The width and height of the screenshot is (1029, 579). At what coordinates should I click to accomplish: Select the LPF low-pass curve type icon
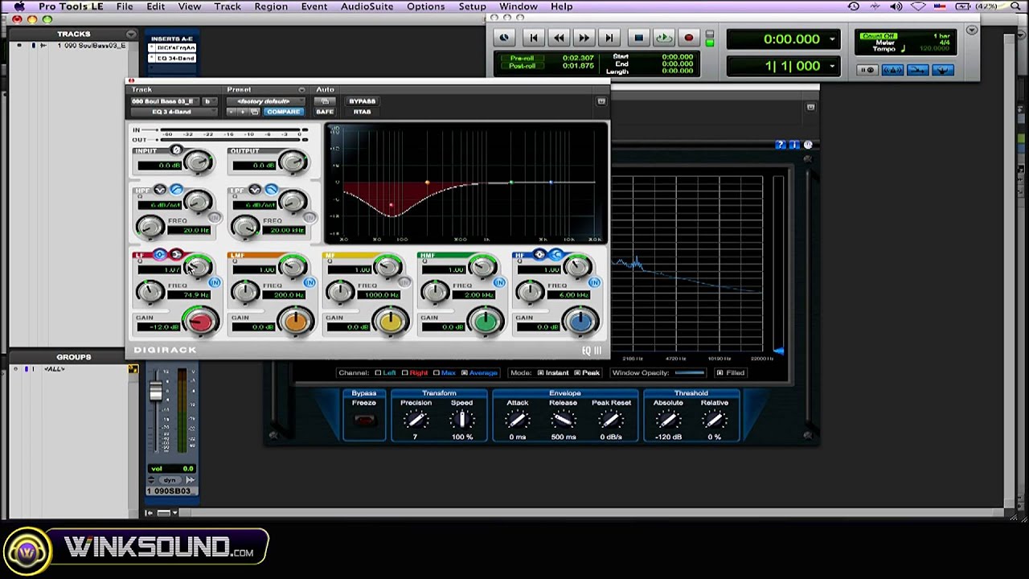pyautogui.click(x=271, y=190)
